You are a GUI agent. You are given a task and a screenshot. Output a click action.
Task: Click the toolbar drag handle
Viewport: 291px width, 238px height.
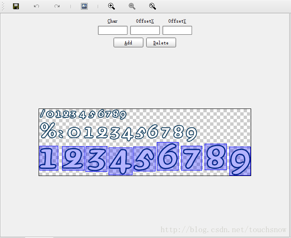tap(3, 6)
